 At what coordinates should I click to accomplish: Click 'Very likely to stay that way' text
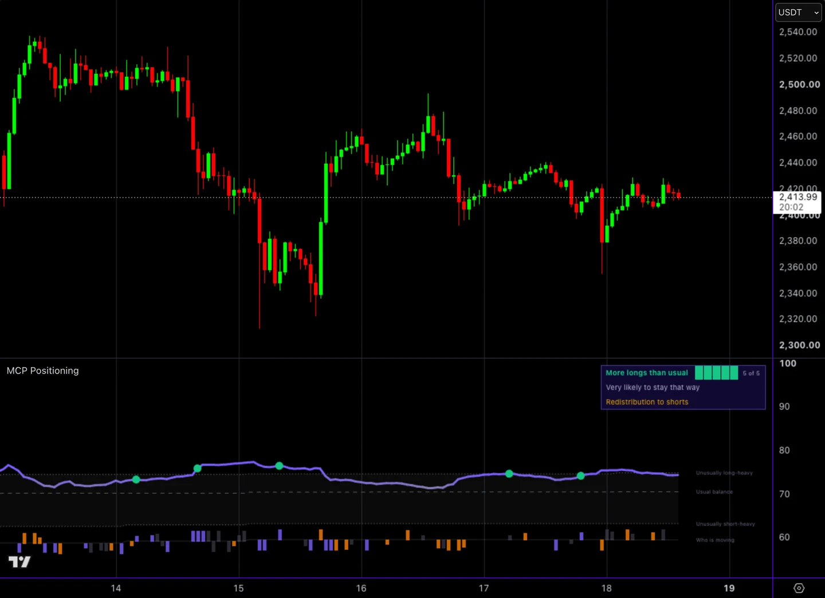(x=653, y=387)
